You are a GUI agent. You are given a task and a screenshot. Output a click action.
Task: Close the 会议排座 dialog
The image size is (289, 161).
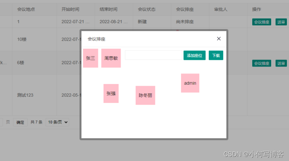(219, 39)
